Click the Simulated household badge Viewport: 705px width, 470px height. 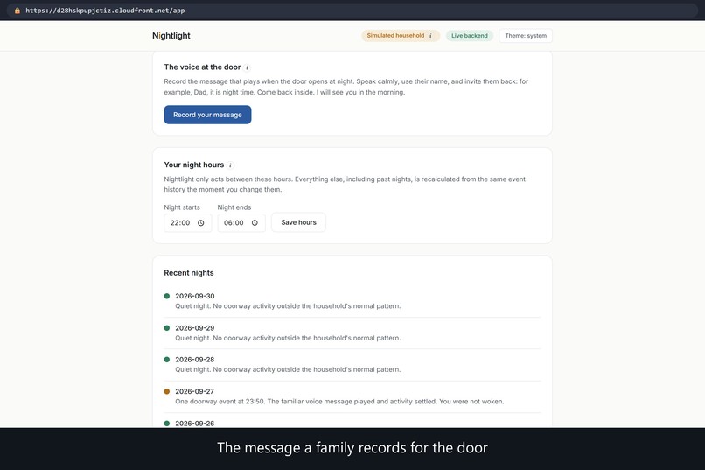click(401, 36)
